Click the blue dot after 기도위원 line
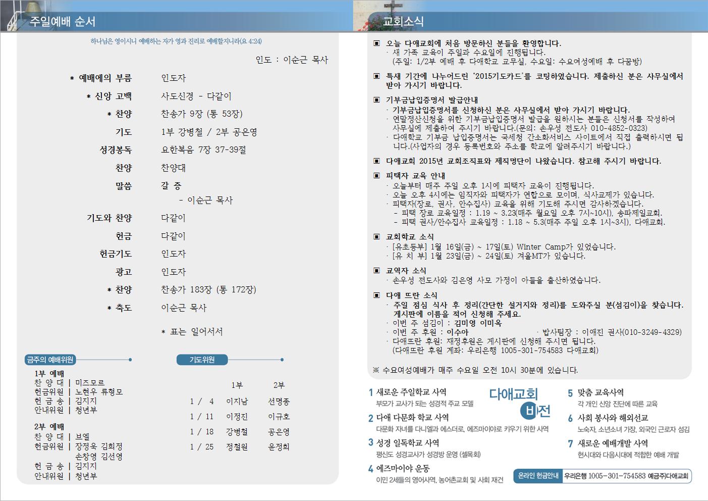708x501 pixels. click(282, 360)
